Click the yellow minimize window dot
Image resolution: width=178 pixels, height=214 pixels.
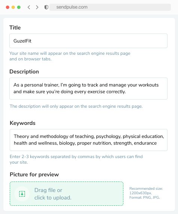tap(13, 7)
